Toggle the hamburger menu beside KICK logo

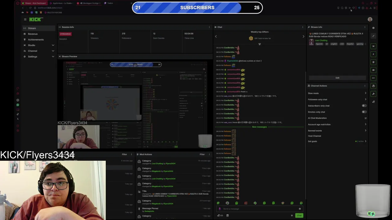click(x=25, y=19)
